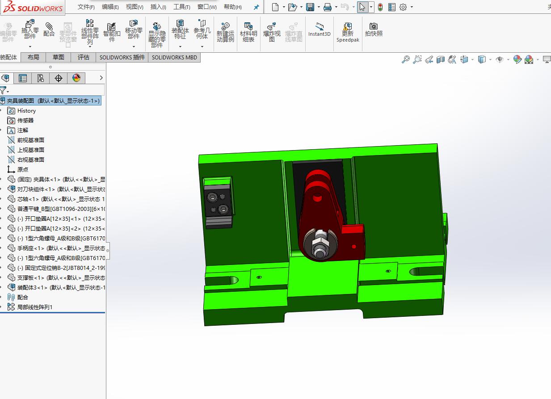Click the Instant3D icon
Image resolution: width=551 pixels, height=399 pixels.
pos(320,29)
